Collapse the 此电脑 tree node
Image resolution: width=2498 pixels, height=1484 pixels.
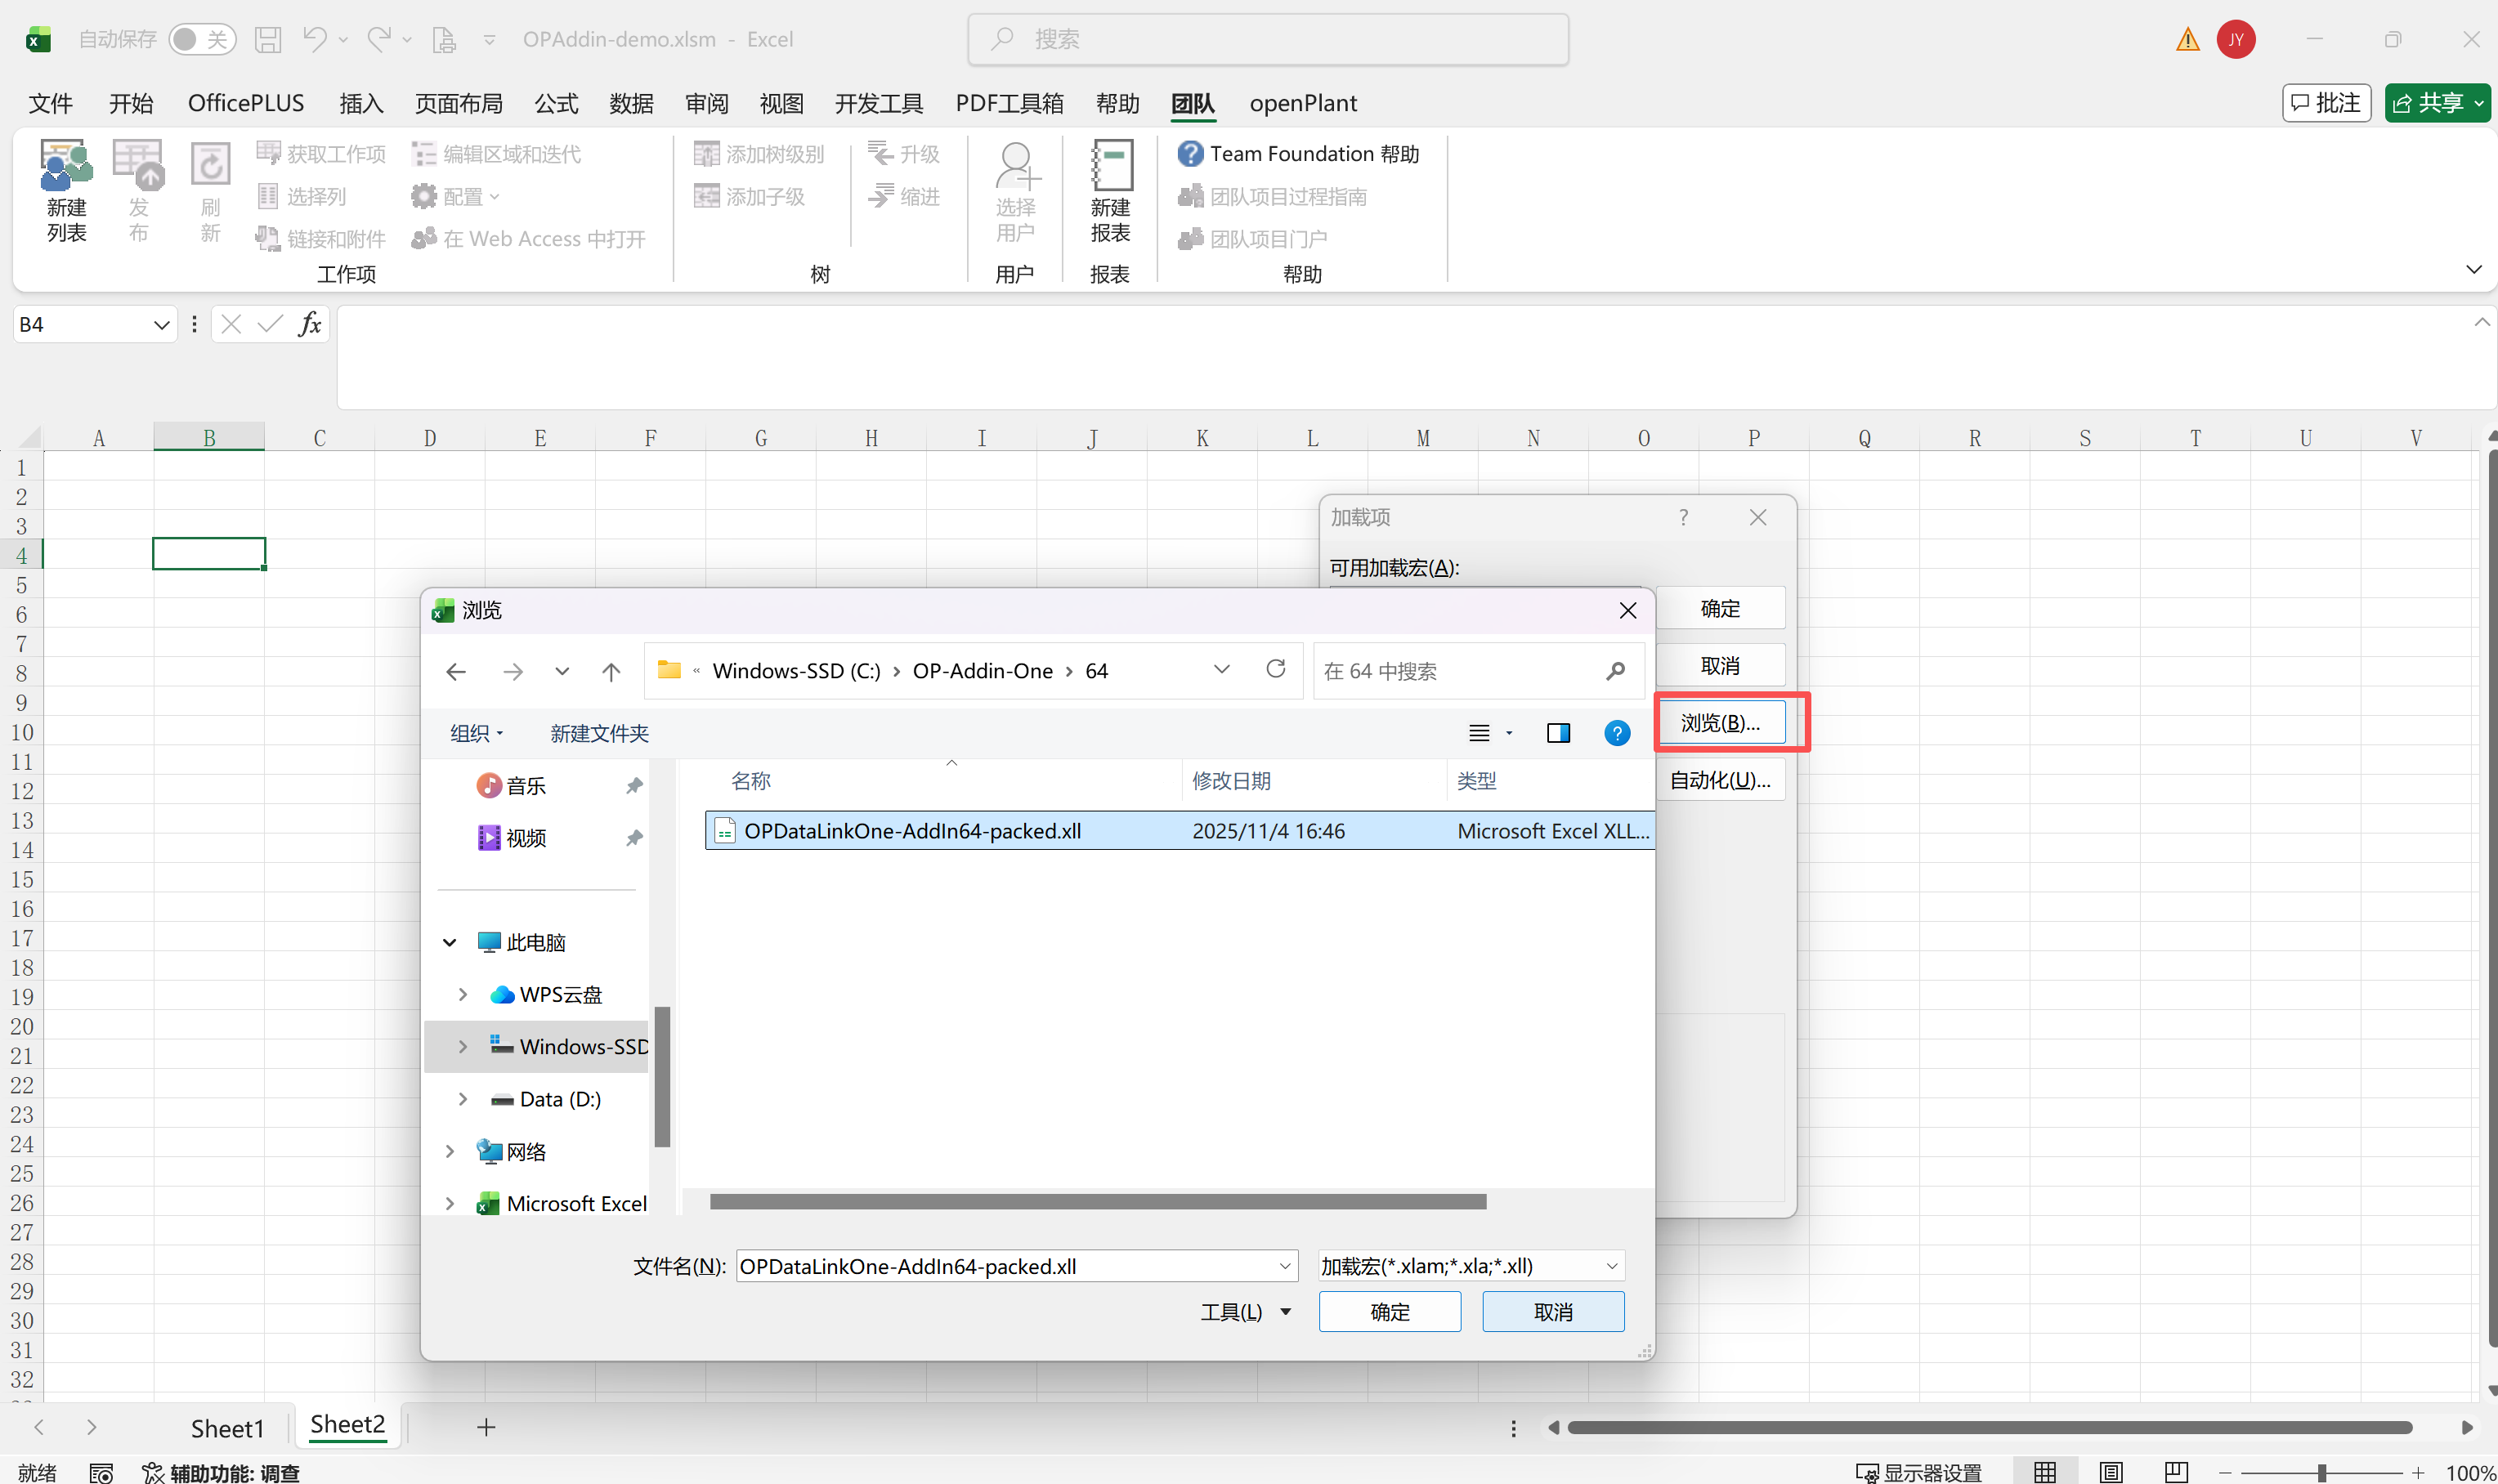[x=450, y=942]
